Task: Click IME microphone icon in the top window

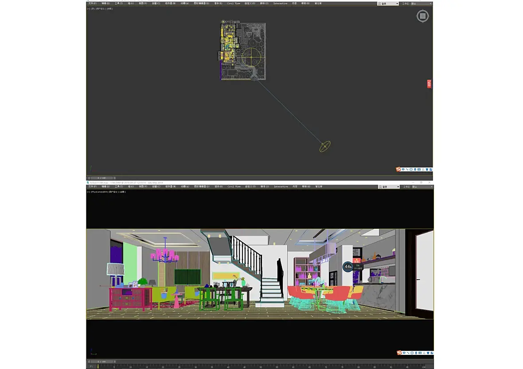Action: (415, 169)
